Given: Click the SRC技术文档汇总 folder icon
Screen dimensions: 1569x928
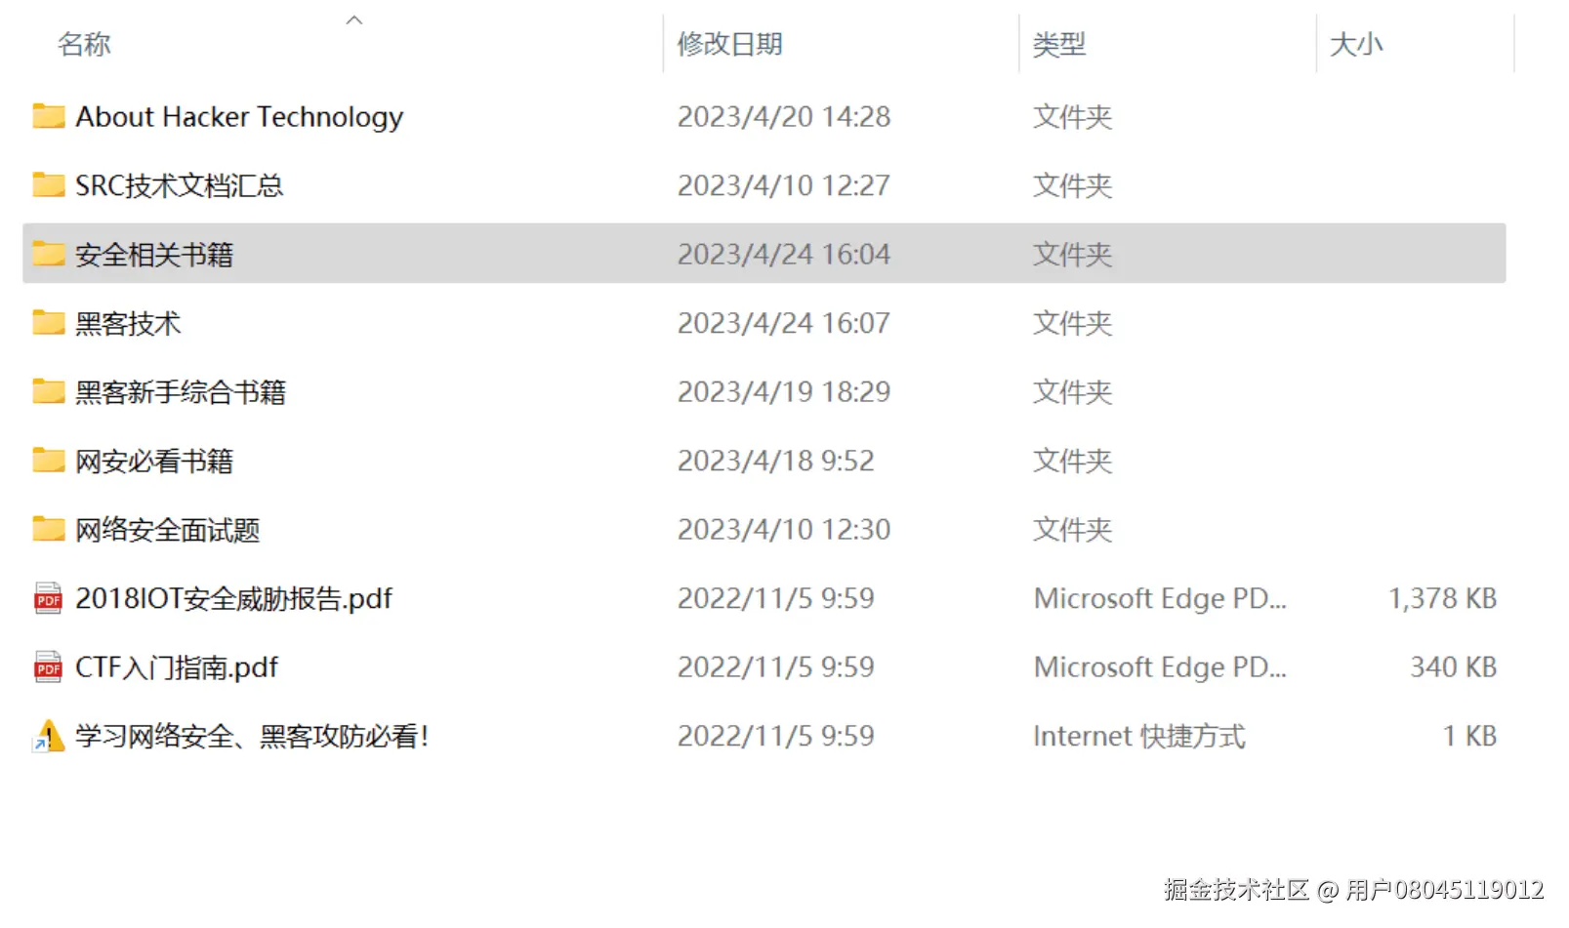Looking at the screenshot, I should 48,185.
